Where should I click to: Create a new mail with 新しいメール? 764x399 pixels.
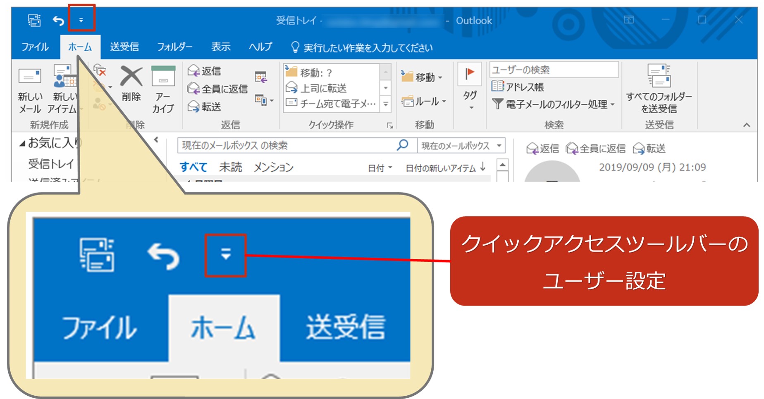click(30, 91)
